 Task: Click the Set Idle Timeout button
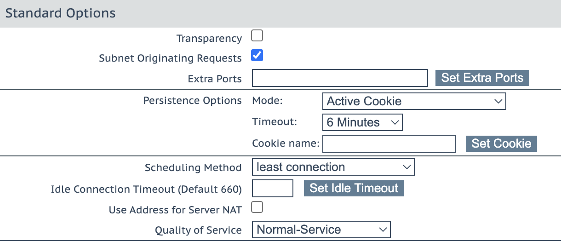coord(354,188)
